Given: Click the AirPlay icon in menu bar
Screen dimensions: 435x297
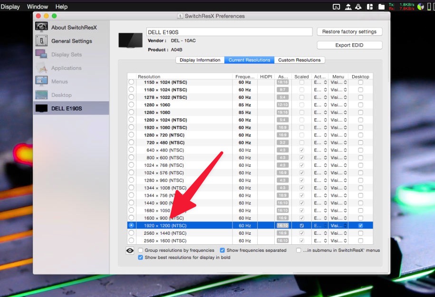Looking at the screenshot, I should pyautogui.click(x=337, y=7).
